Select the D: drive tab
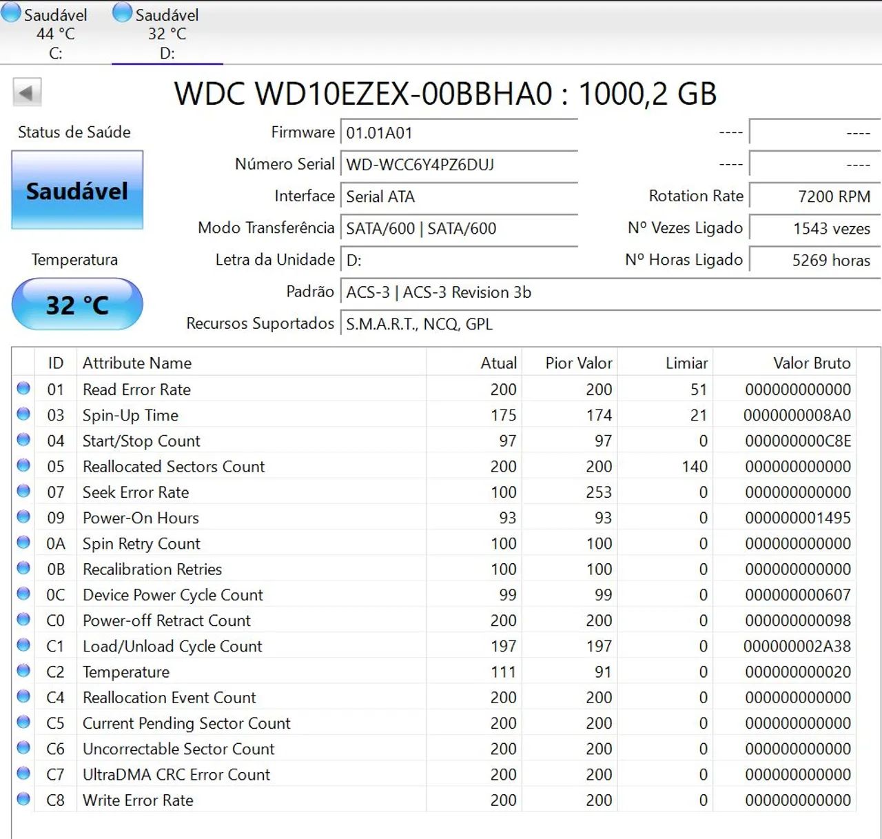882x839 pixels. click(x=167, y=32)
